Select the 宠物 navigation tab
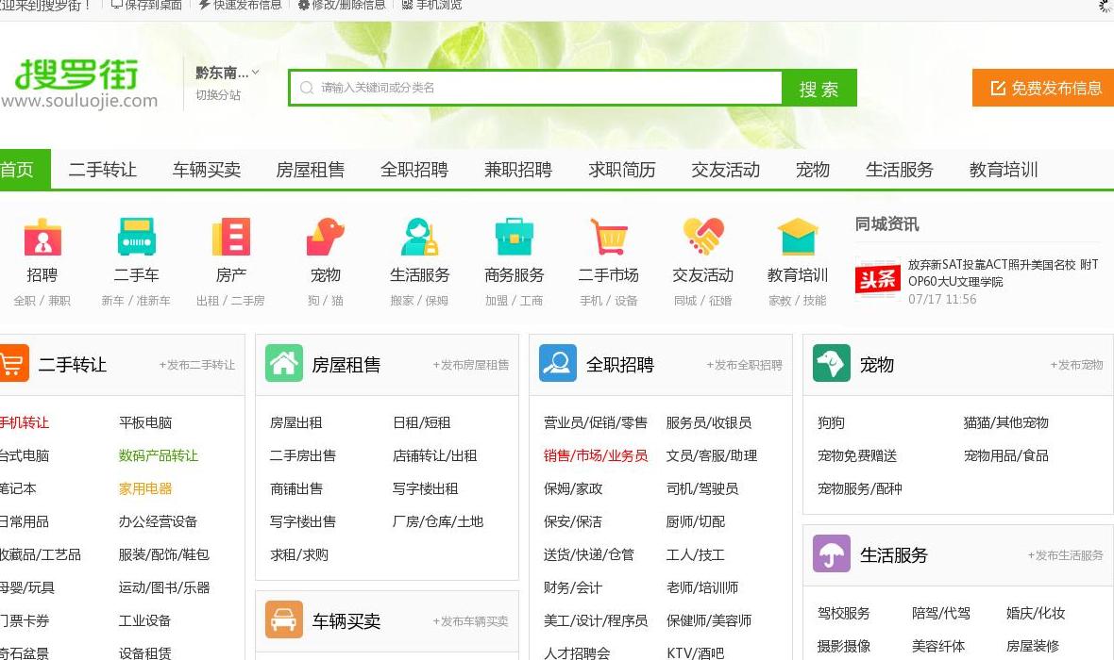 click(x=813, y=170)
